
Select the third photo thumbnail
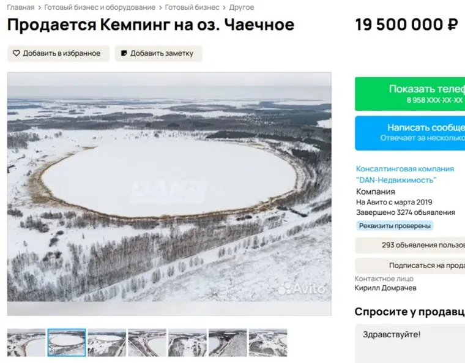[x=106, y=343]
